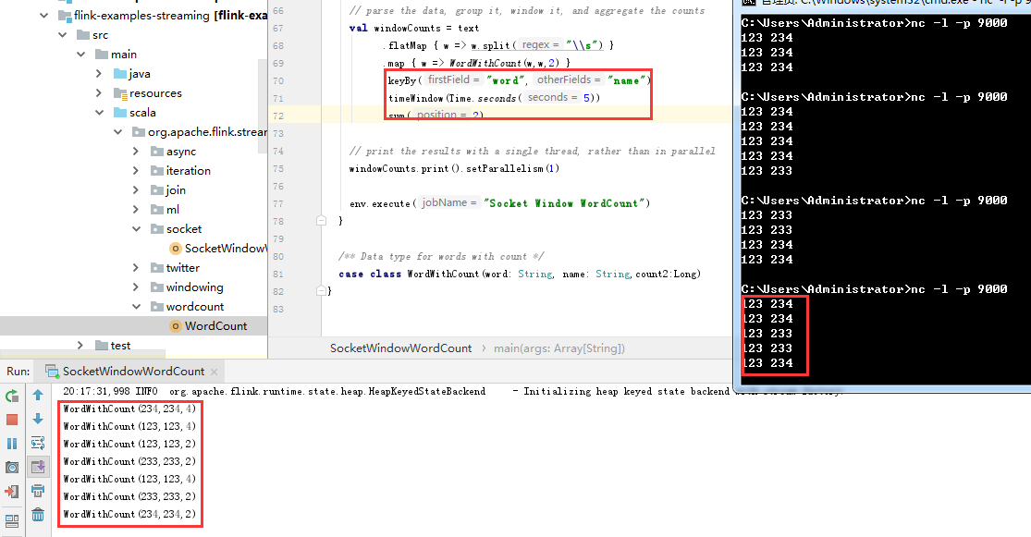Rerun SocketWindowWordCount with the green rerun icon
The height and width of the screenshot is (537, 1031).
pos(12,396)
